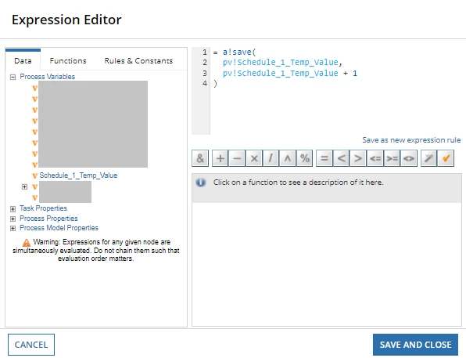This screenshot has height=358, width=466.
Task: Insert the percent operator
Action: coord(304,158)
